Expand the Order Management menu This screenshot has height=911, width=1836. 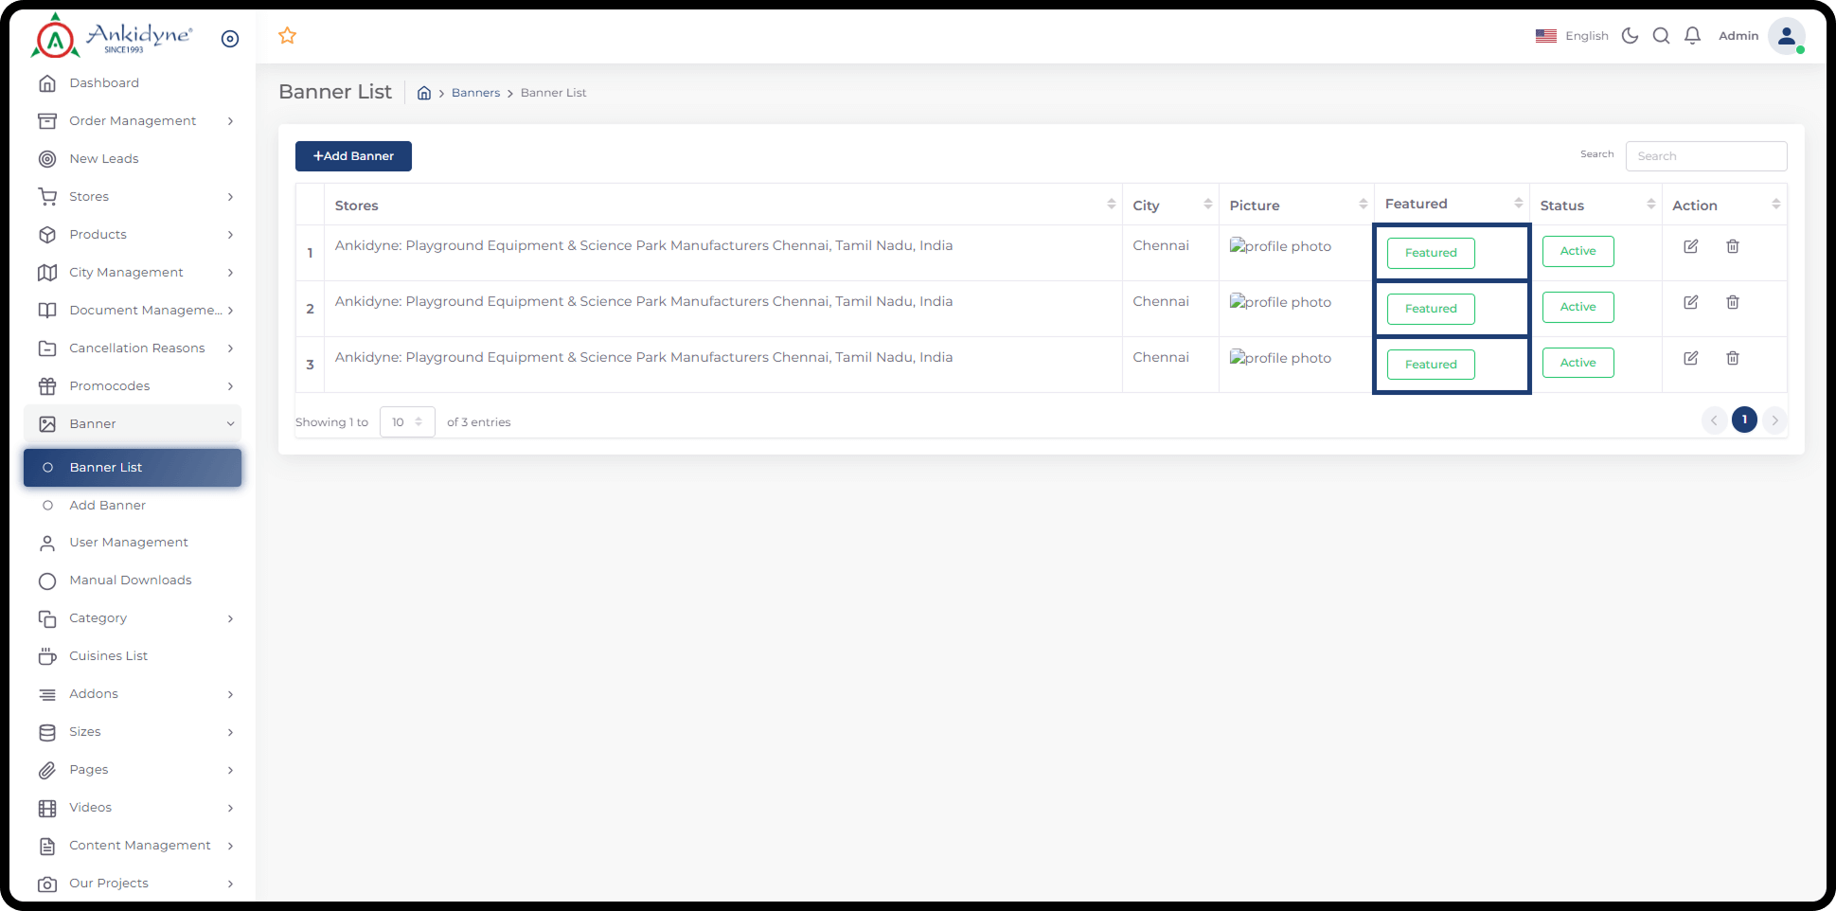click(133, 121)
